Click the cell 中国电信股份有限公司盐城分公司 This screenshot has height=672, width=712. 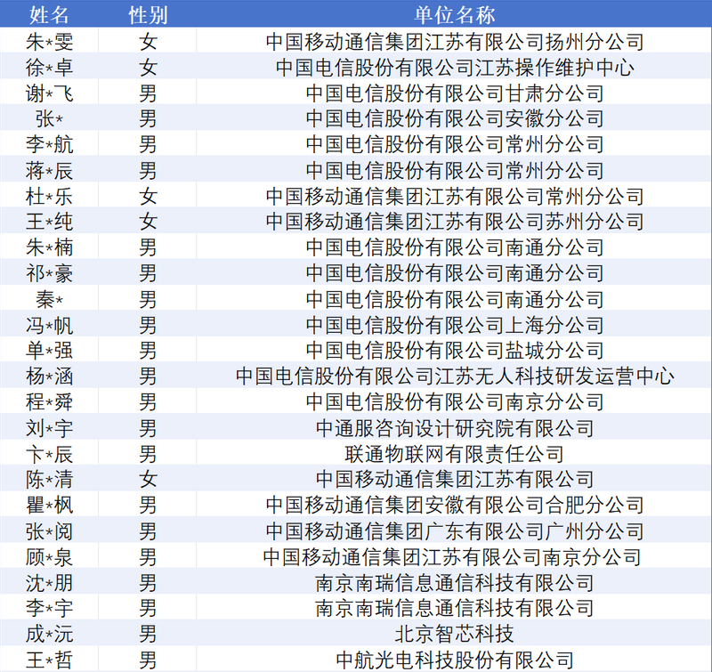[x=455, y=351]
